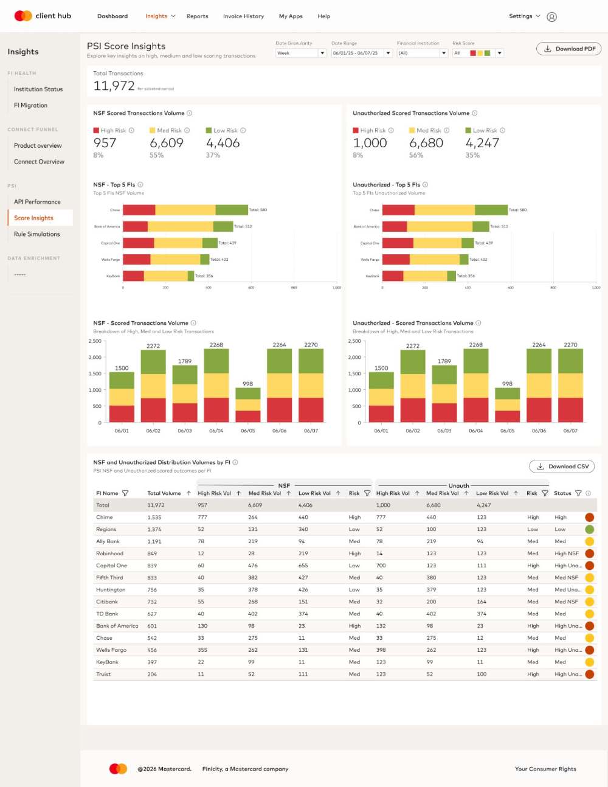This screenshot has height=787, width=608.
Task: Open Rule Simulations in the sidebar
Action: [36, 234]
